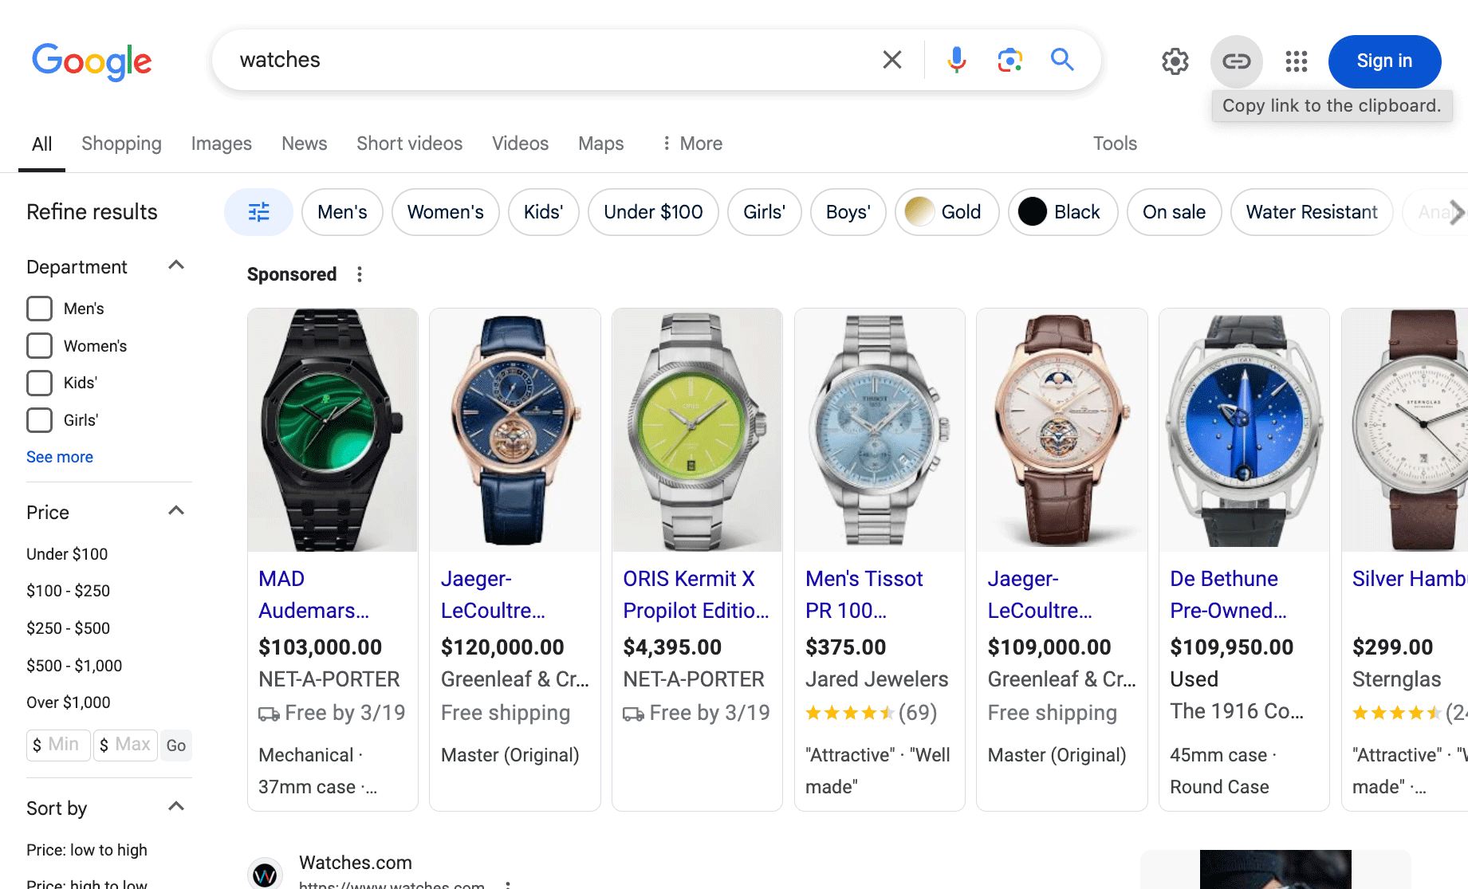Click the magnifying glass search icon

(1062, 60)
